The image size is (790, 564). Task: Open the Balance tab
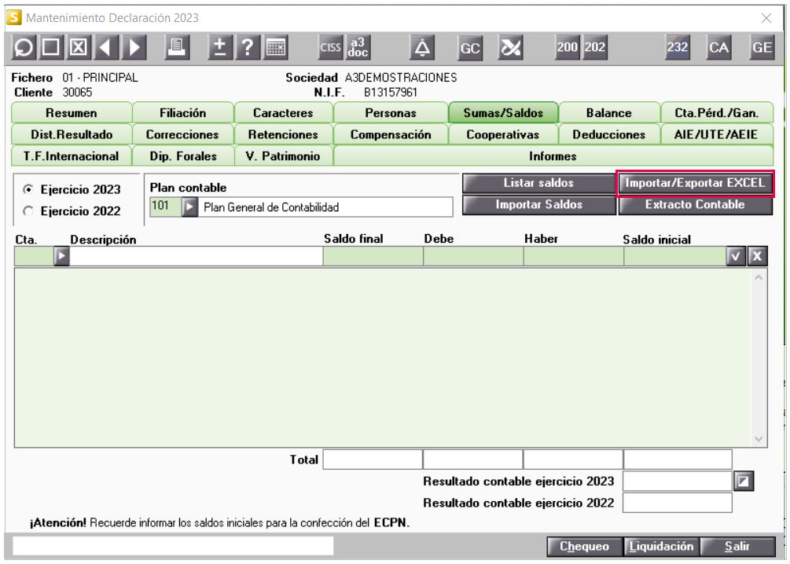tap(609, 113)
